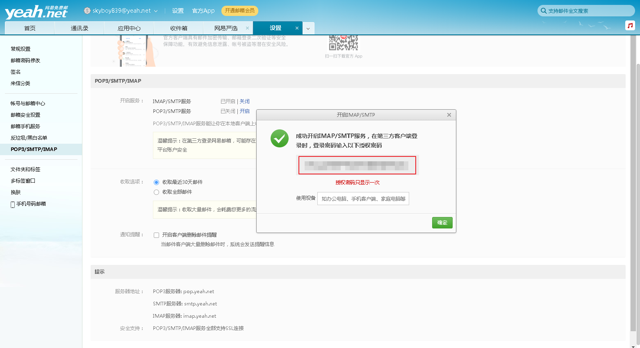Close the 网易严选 tab
Viewport: 640px width, 348px height.
[x=247, y=28]
